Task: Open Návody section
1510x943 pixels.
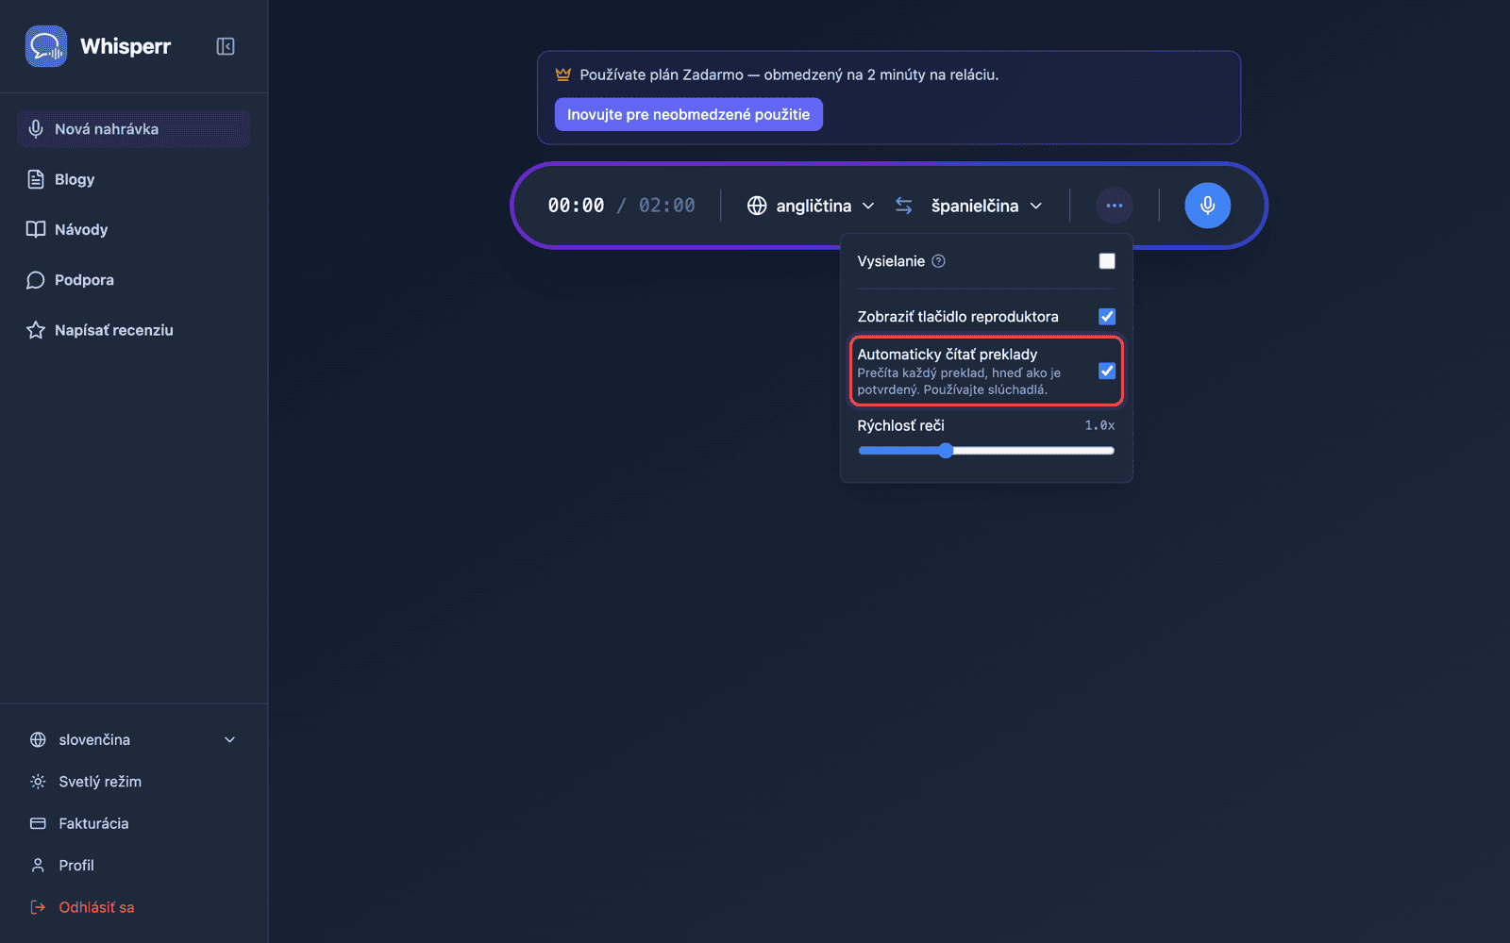Action: tap(133, 229)
